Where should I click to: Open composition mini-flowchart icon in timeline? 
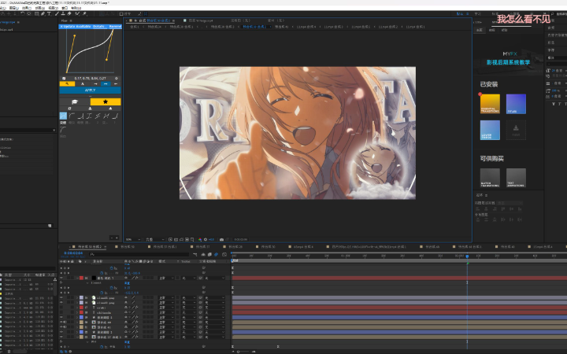[195, 254]
